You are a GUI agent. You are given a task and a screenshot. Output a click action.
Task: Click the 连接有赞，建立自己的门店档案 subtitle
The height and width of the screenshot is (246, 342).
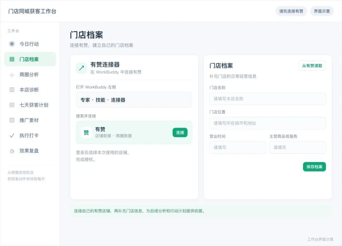coord(101,45)
